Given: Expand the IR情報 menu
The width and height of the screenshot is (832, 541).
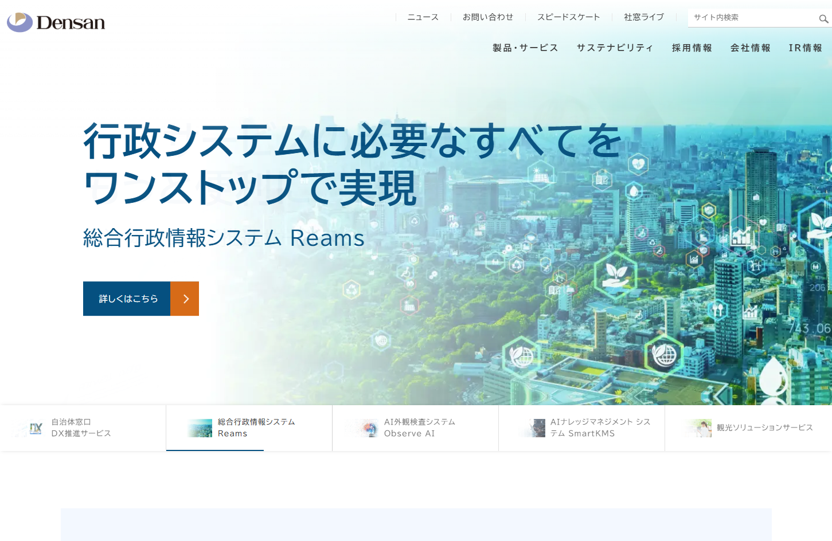Looking at the screenshot, I should (805, 48).
